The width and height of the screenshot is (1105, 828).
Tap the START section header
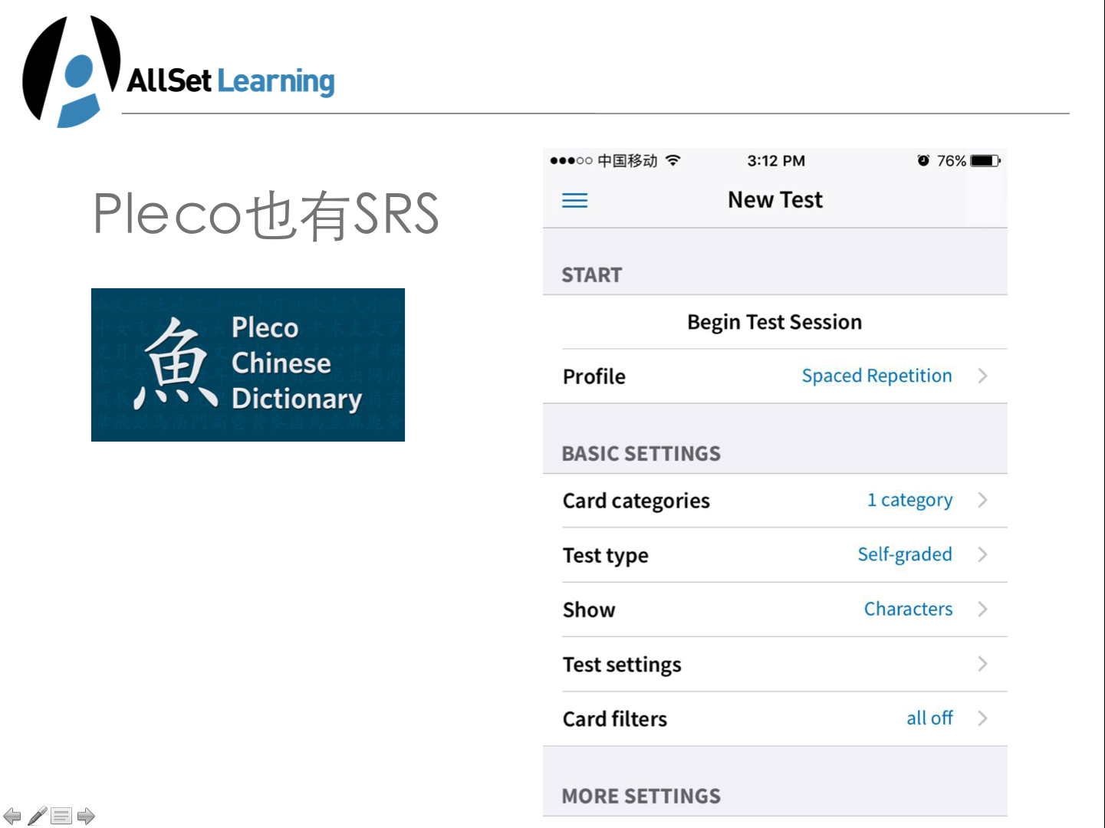591,275
